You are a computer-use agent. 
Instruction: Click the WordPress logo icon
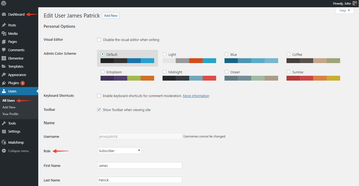click(x=4, y=4)
